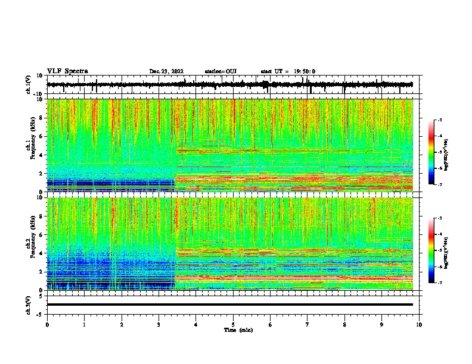
Task: Click tick label 9 on time axis
Action: click(x=381, y=325)
